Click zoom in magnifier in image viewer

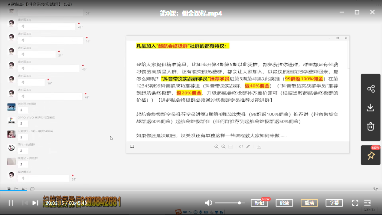click(217, 147)
